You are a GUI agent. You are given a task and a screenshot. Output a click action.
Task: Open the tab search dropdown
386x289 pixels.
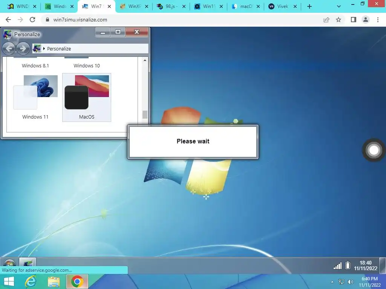point(339,6)
